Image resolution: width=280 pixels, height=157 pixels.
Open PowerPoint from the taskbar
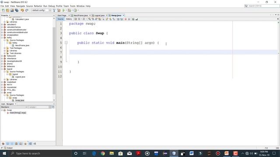pos(227,153)
